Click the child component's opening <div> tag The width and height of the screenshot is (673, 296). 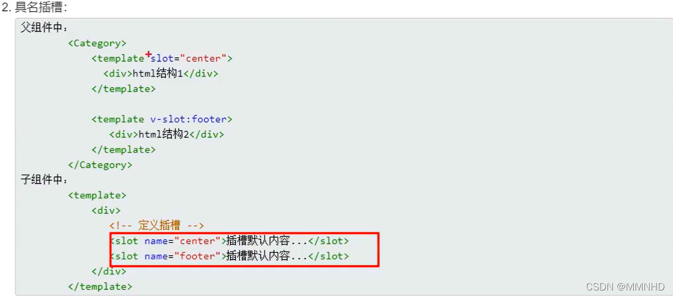[106, 211]
